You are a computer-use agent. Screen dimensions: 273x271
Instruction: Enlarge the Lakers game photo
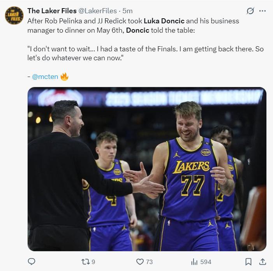147,169
